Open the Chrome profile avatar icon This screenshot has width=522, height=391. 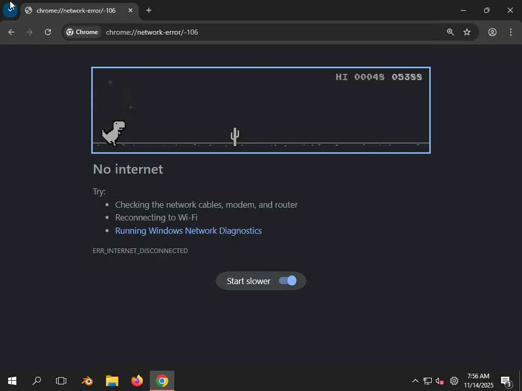(x=492, y=32)
